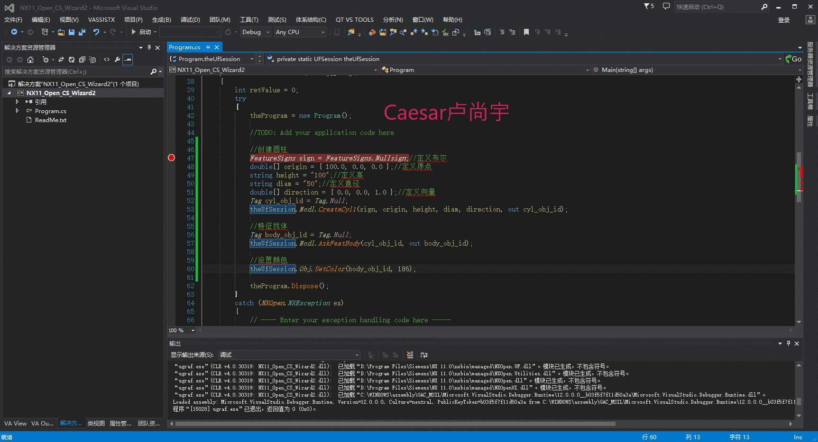The width and height of the screenshot is (818, 442).
Task: Open the Any CPU platform dropdown
Action: tap(300, 32)
